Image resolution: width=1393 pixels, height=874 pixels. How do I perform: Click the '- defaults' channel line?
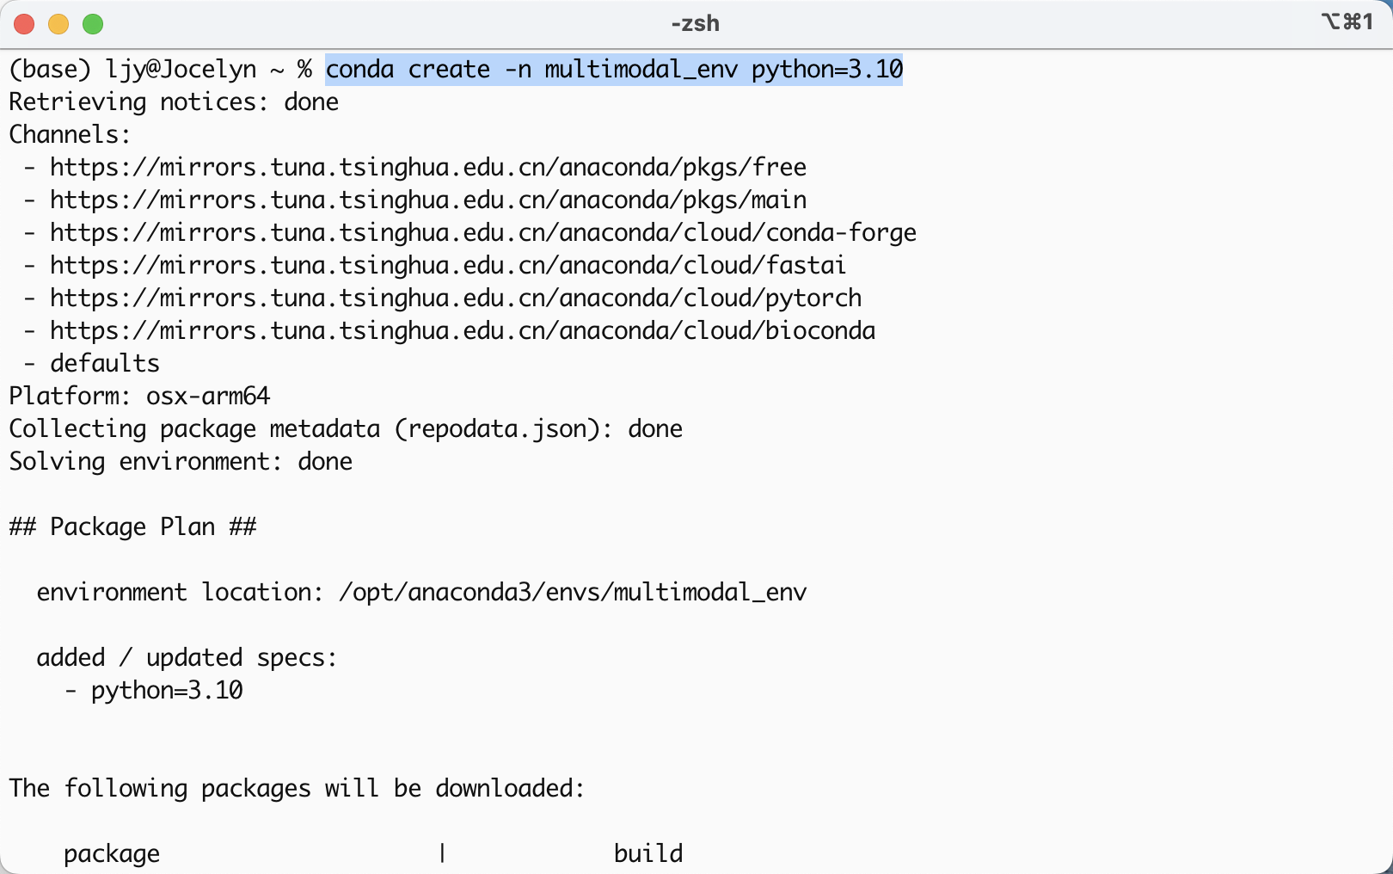tap(91, 363)
